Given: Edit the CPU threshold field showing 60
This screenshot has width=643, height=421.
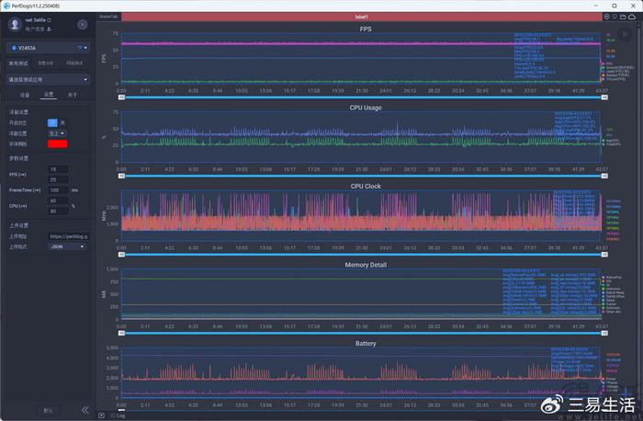Looking at the screenshot, I should point(58,200).
